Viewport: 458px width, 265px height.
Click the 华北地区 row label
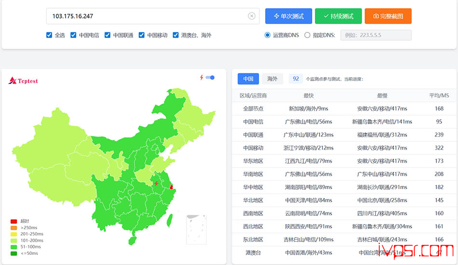[253, 200]
